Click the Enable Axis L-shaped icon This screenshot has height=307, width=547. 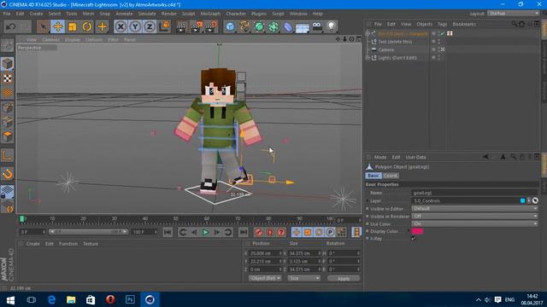click(8, 155)
